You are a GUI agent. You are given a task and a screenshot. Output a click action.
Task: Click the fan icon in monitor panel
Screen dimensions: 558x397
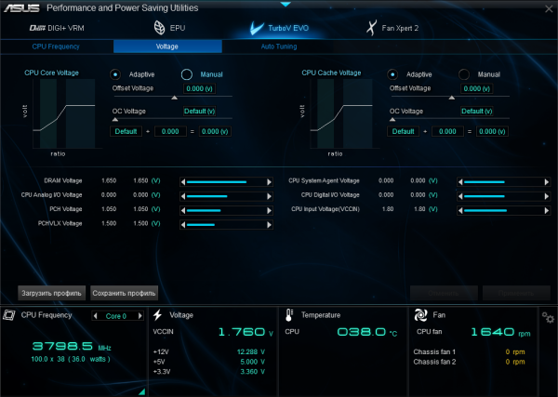421,315
